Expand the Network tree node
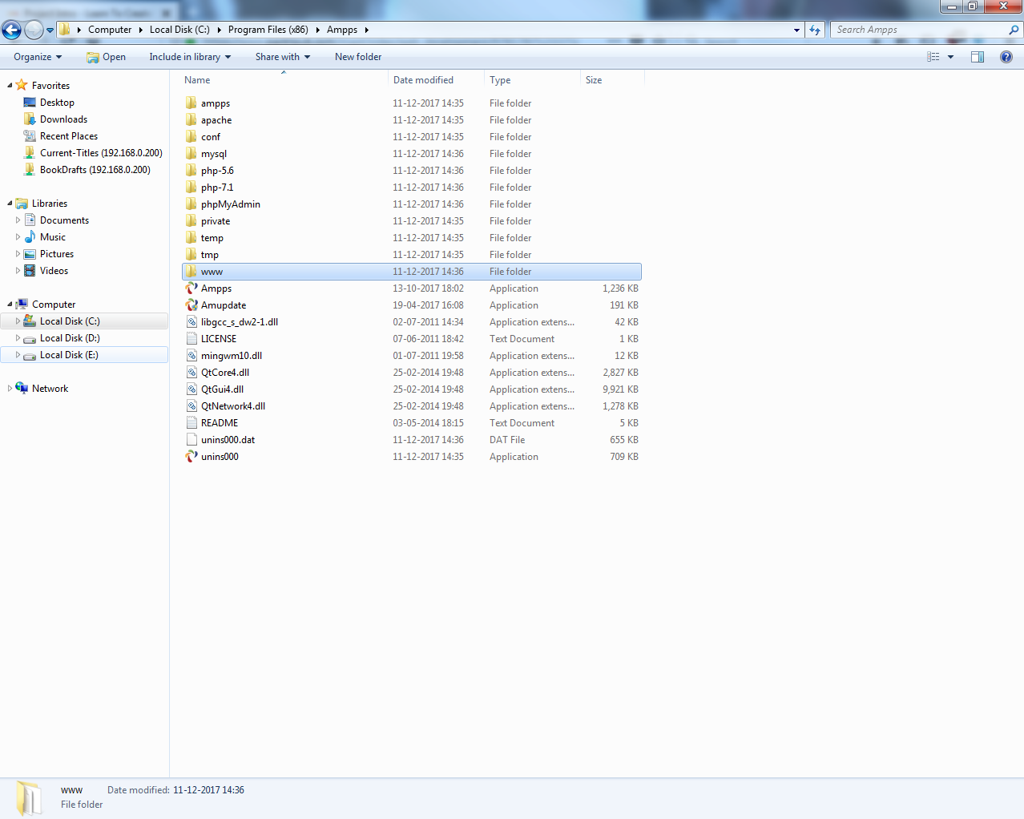The height and width of the screenshot is (819, 1024). click(10, 389)
